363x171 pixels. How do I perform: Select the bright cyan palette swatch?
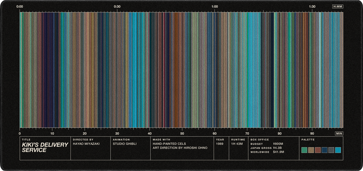pos(338,150)
